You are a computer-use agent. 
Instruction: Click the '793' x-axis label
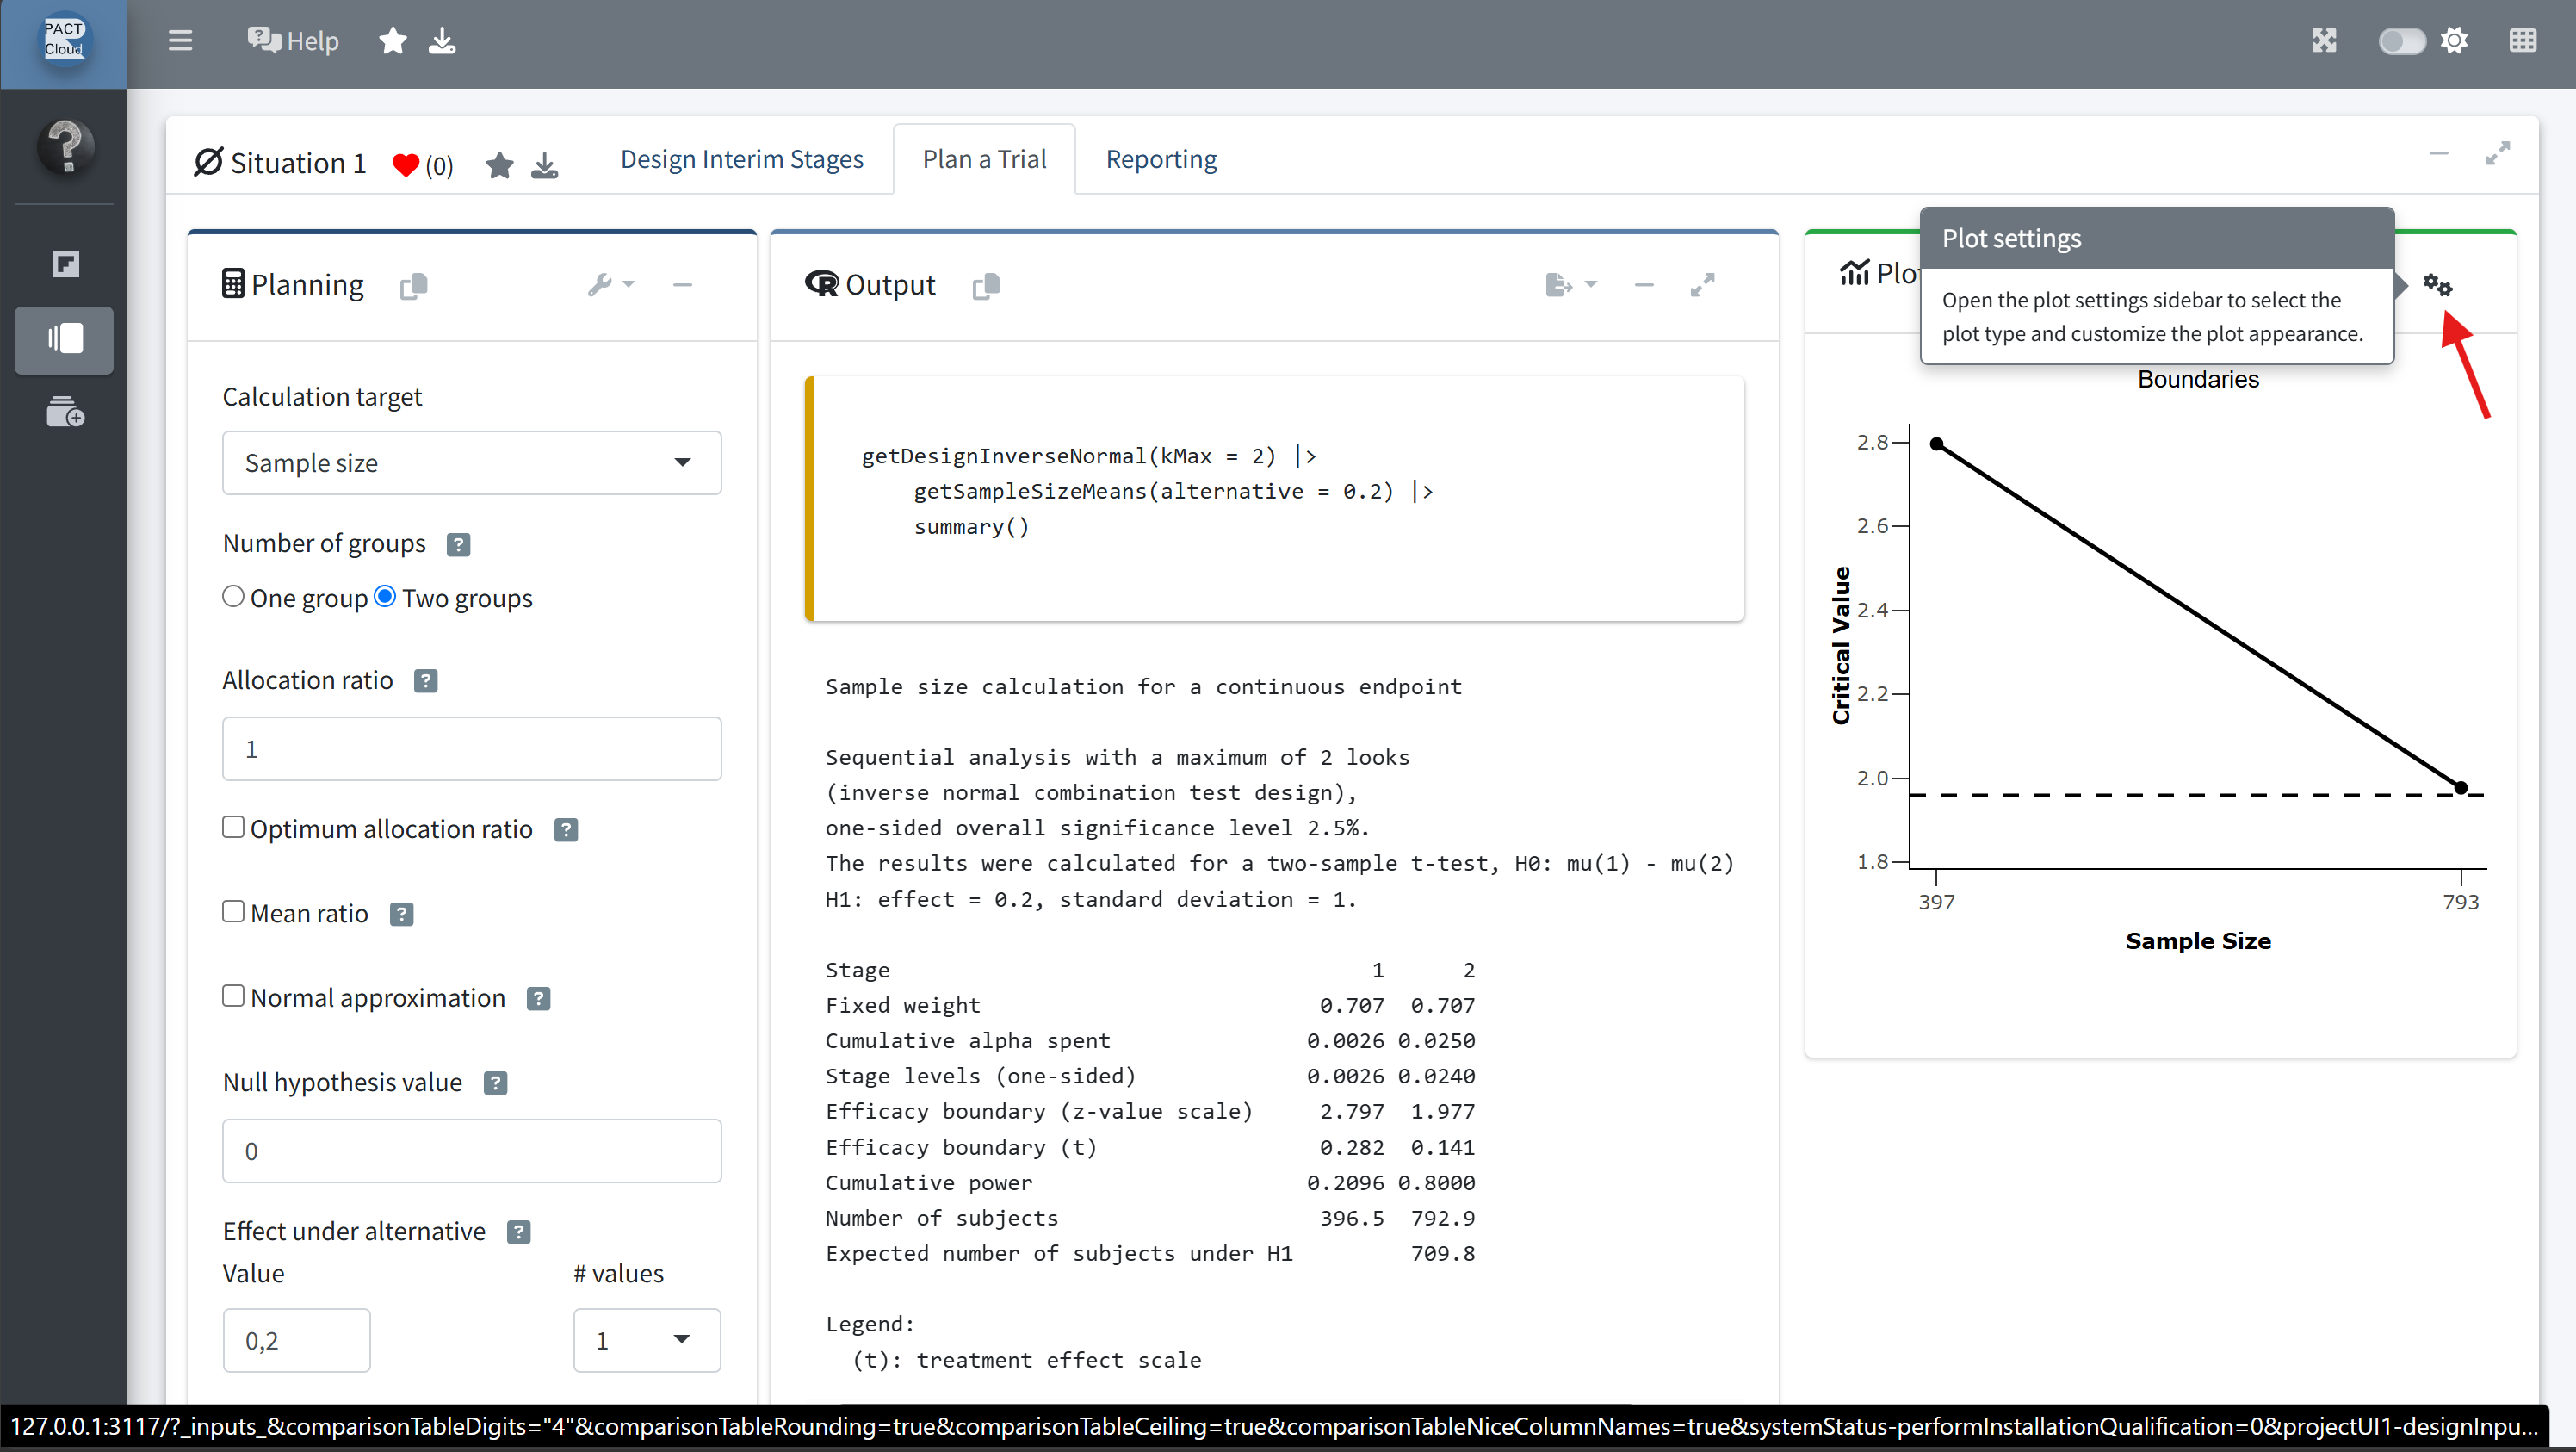(x=2461, y=902)
